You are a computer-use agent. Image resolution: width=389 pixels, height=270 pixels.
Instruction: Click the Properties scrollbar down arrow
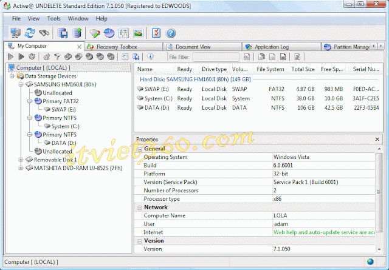(379, 249)
